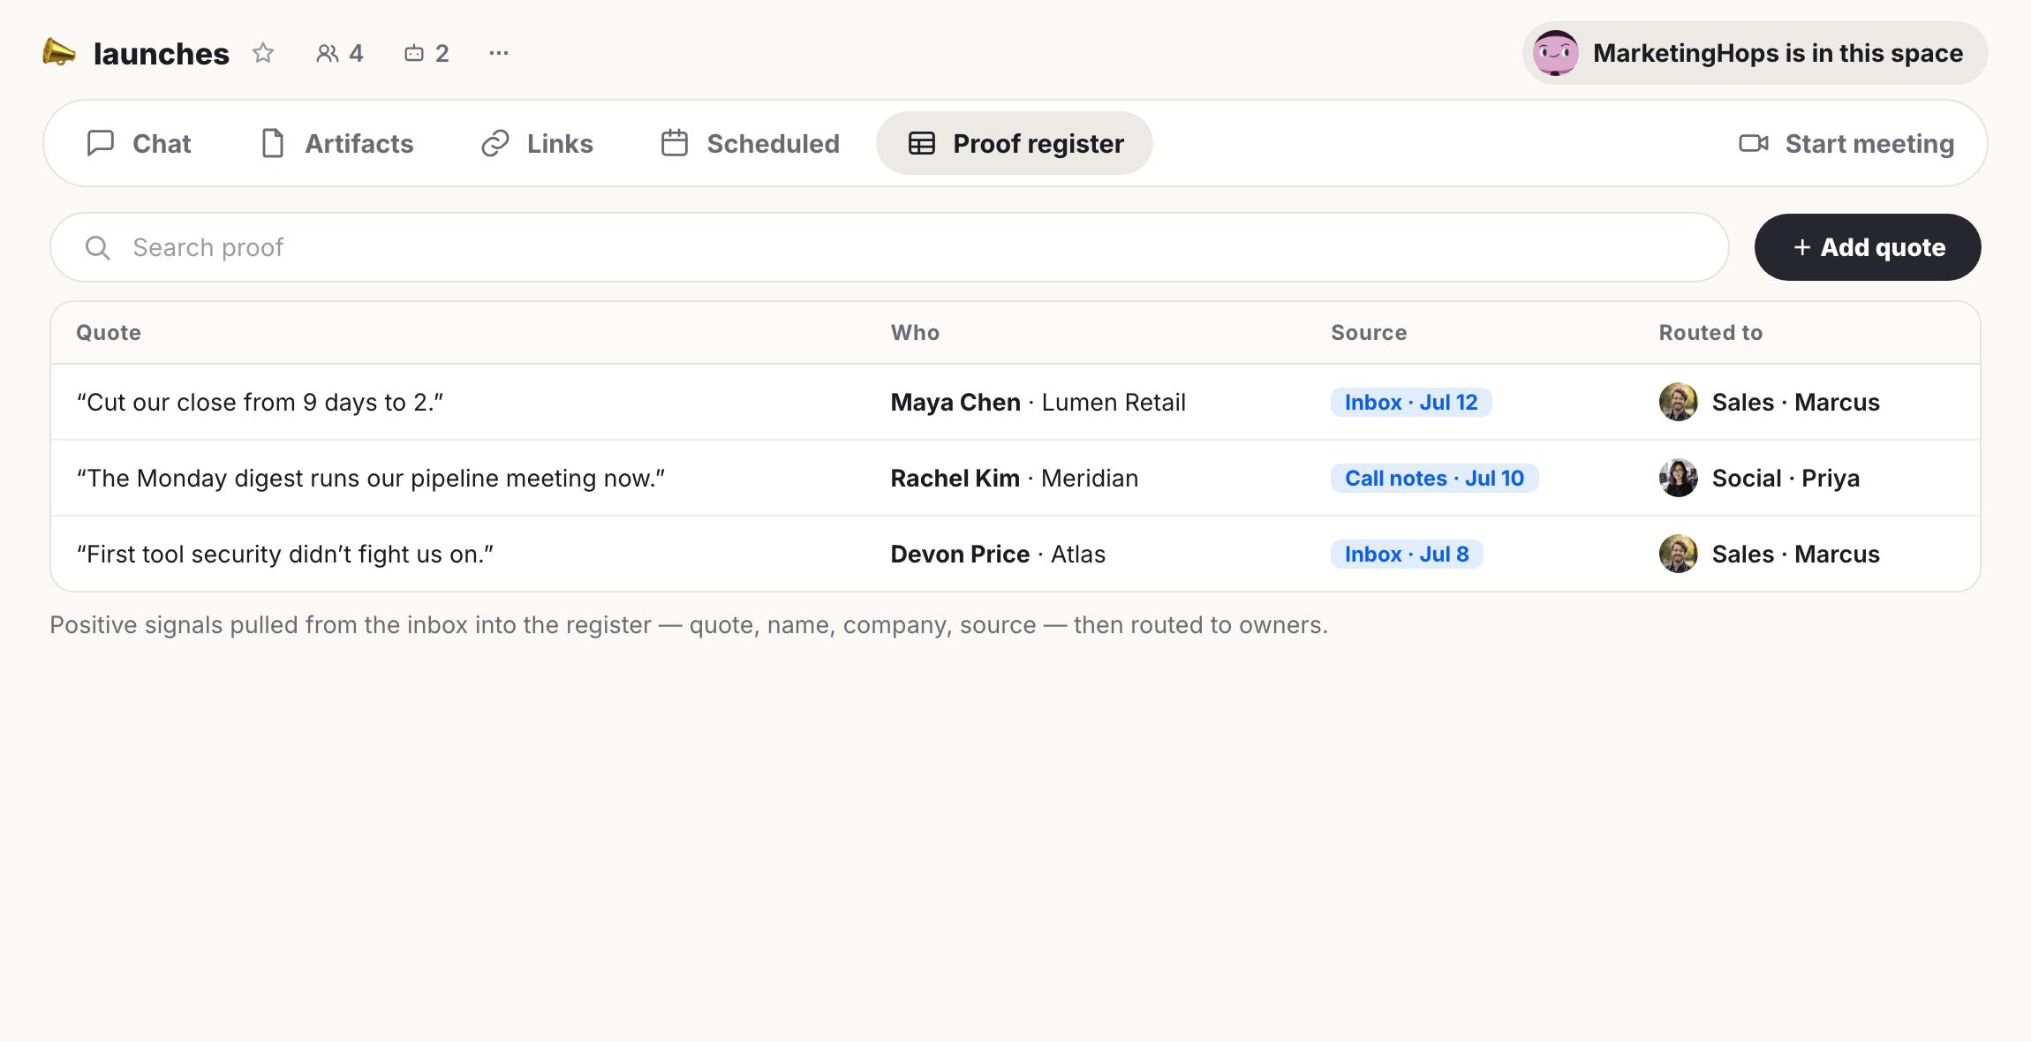
Task: Star the launches space
Action: pyautogui.click(x=263, y=53)
